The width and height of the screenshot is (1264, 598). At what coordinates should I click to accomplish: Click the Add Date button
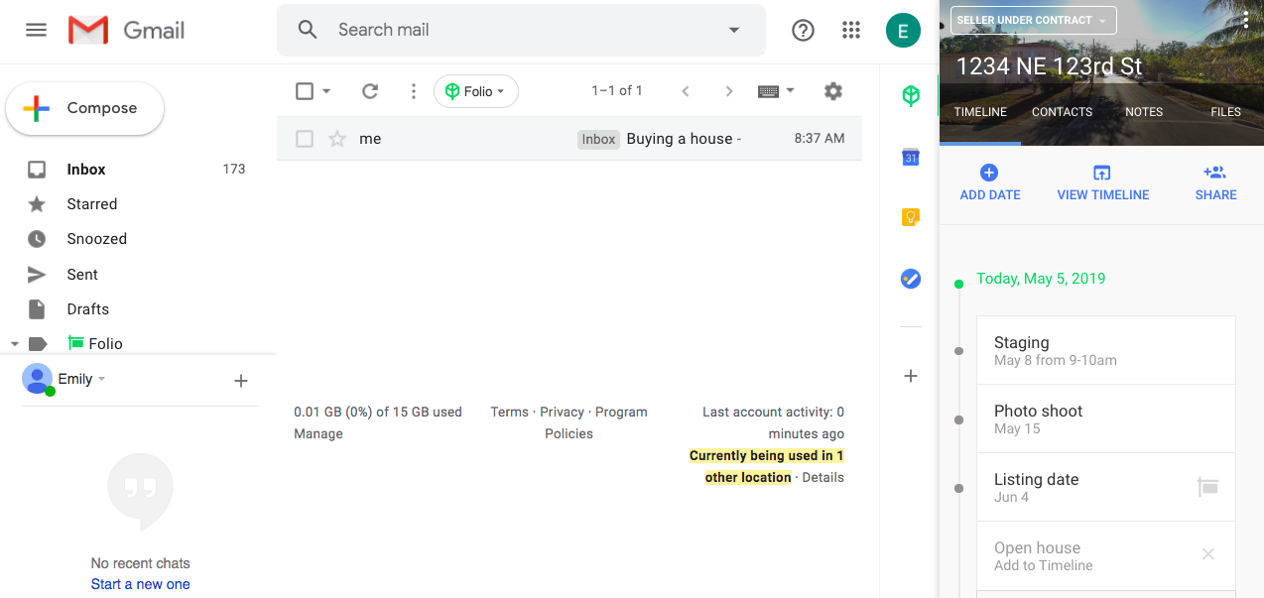[989, 183]
